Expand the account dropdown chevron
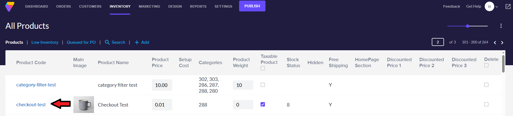 click(497, 7)
